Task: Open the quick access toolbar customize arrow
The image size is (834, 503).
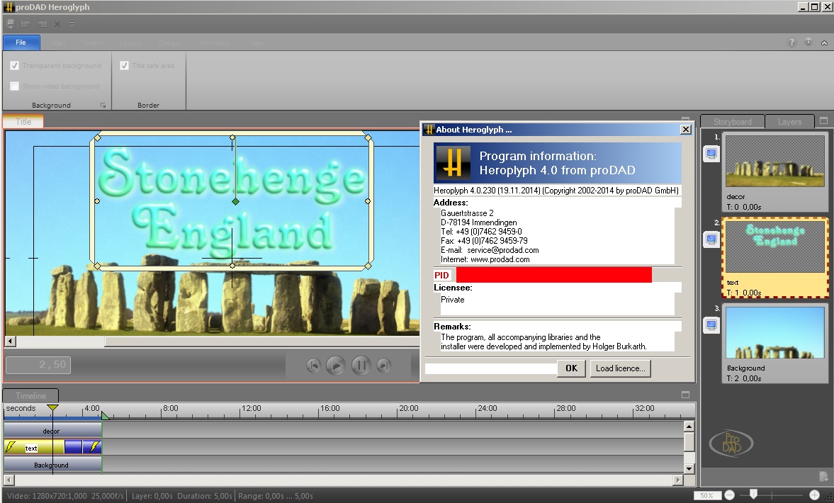Action: 72,24
